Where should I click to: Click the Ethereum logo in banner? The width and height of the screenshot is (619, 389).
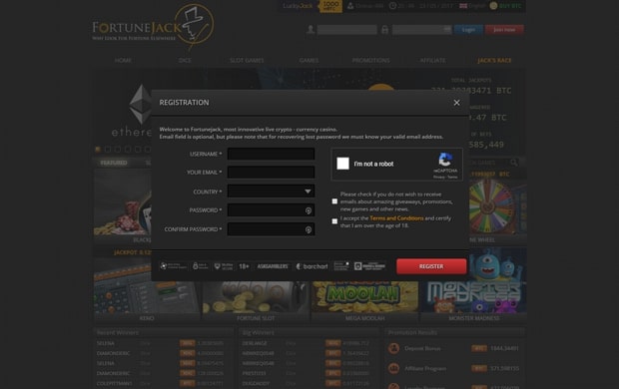pyautogui.click(x=140, y=104)
